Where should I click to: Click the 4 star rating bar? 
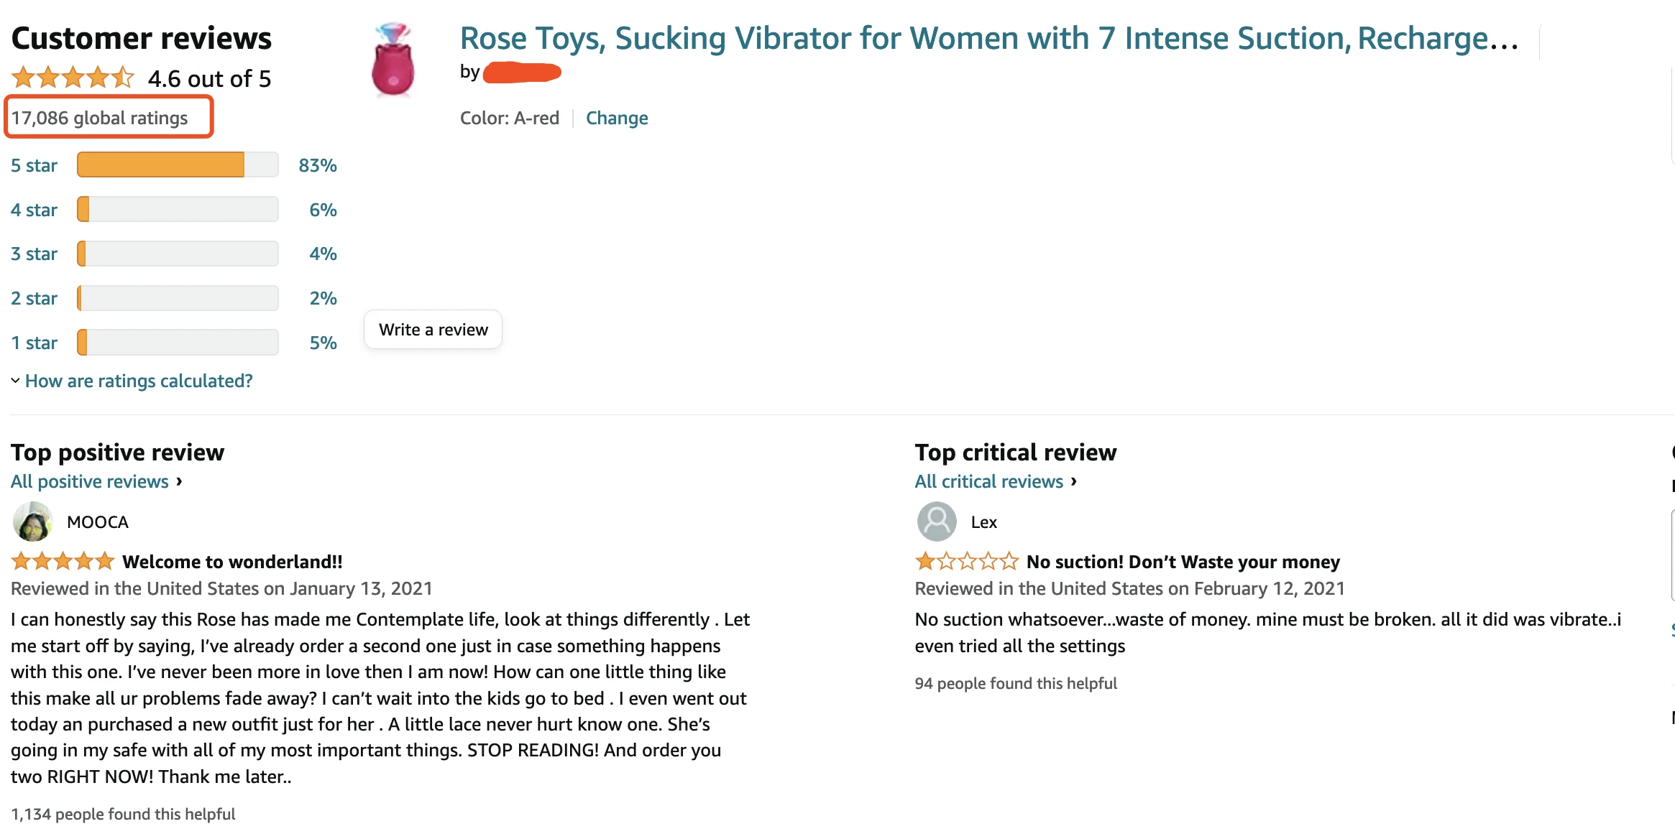[x=178, y=210]
